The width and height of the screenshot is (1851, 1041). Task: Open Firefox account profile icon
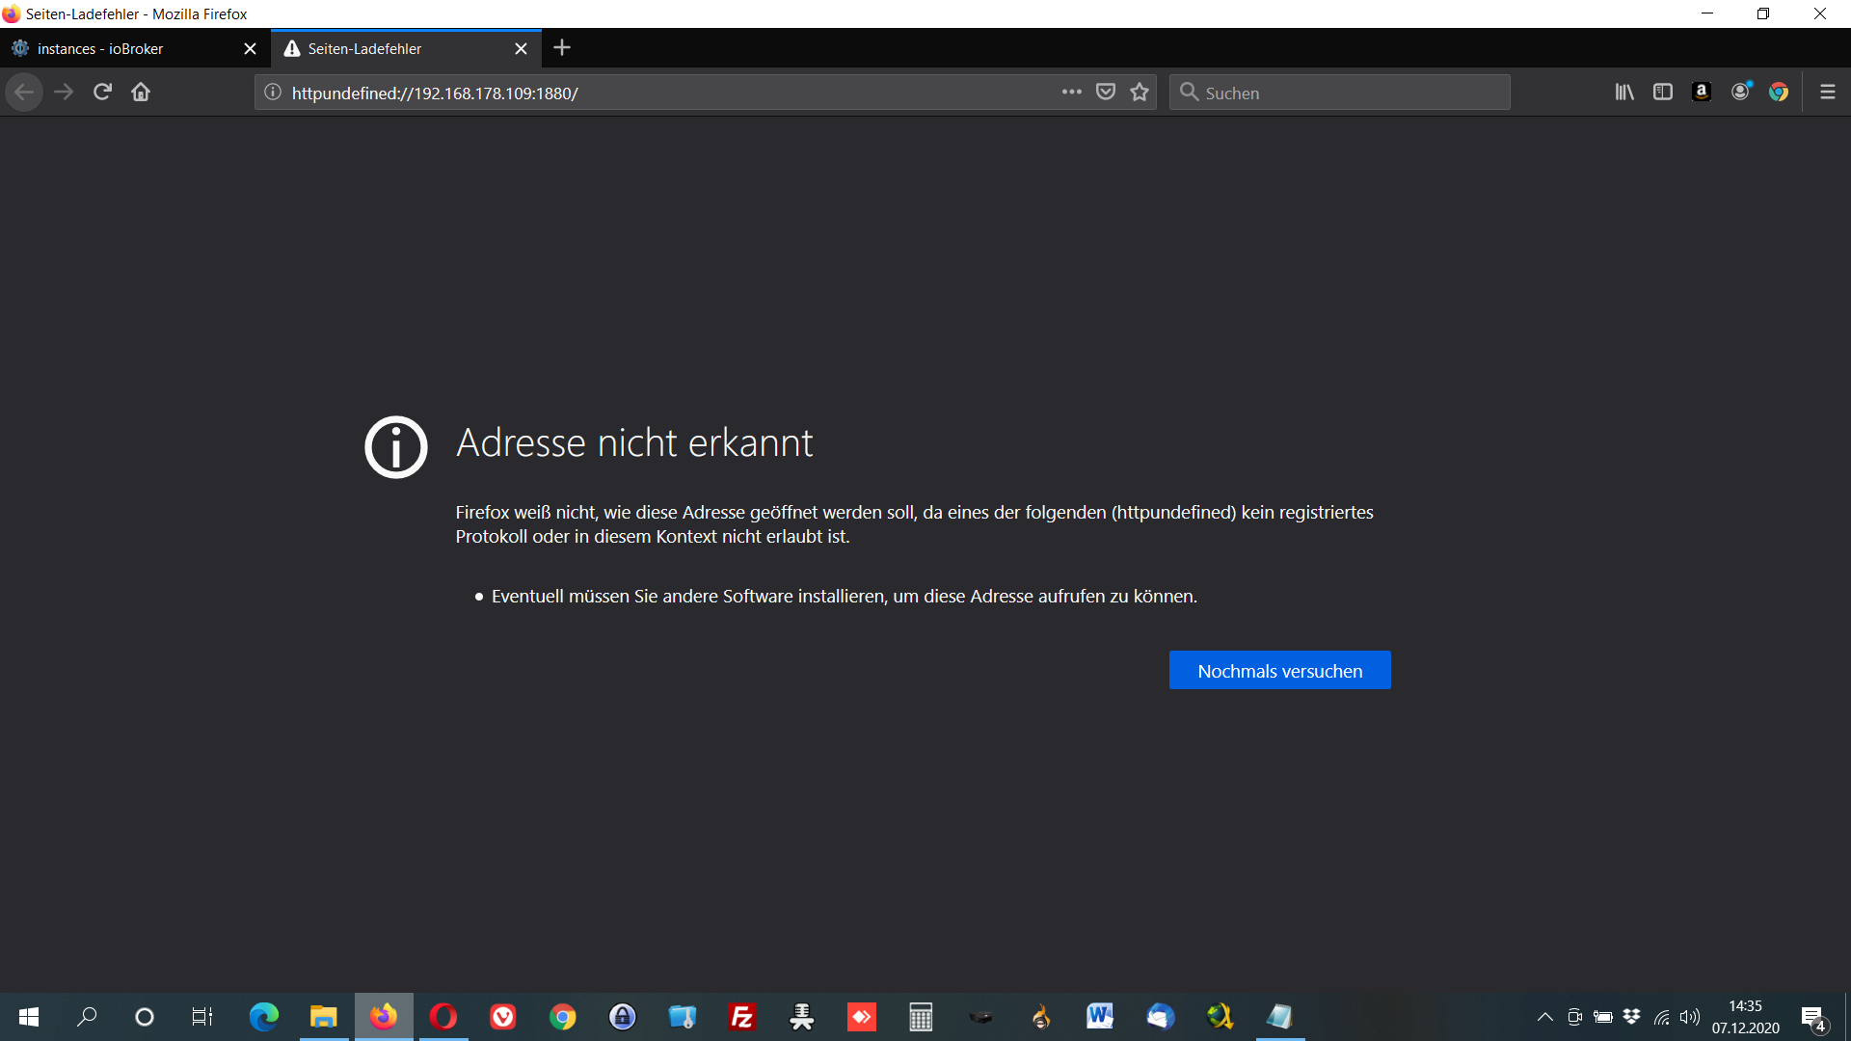tap(1740, 93)
